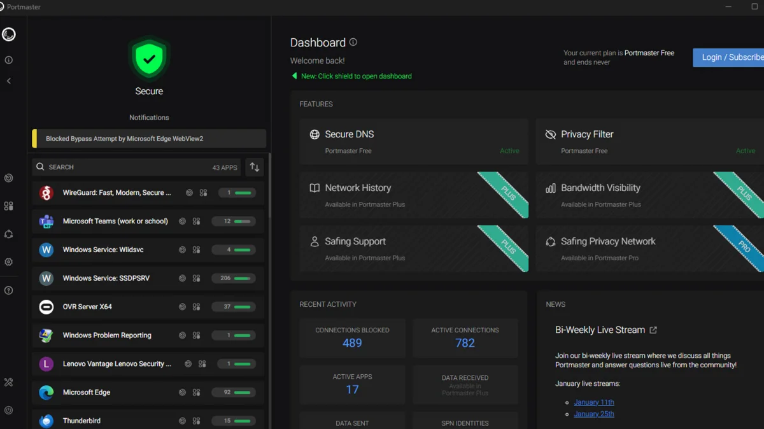This screenshot has height=429, width=764.
Task: Open the Safing Support feature card
Action: pyautogui.click(x=414, y=249)
